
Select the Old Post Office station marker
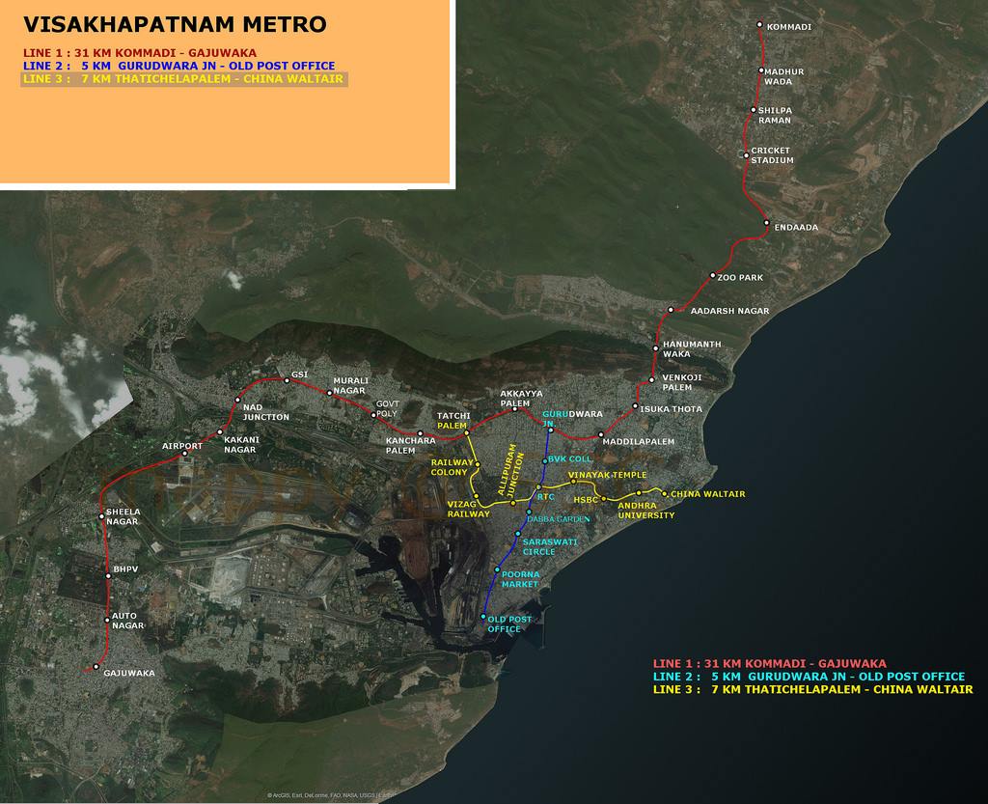pyautogui.click(x=483, y=617)
